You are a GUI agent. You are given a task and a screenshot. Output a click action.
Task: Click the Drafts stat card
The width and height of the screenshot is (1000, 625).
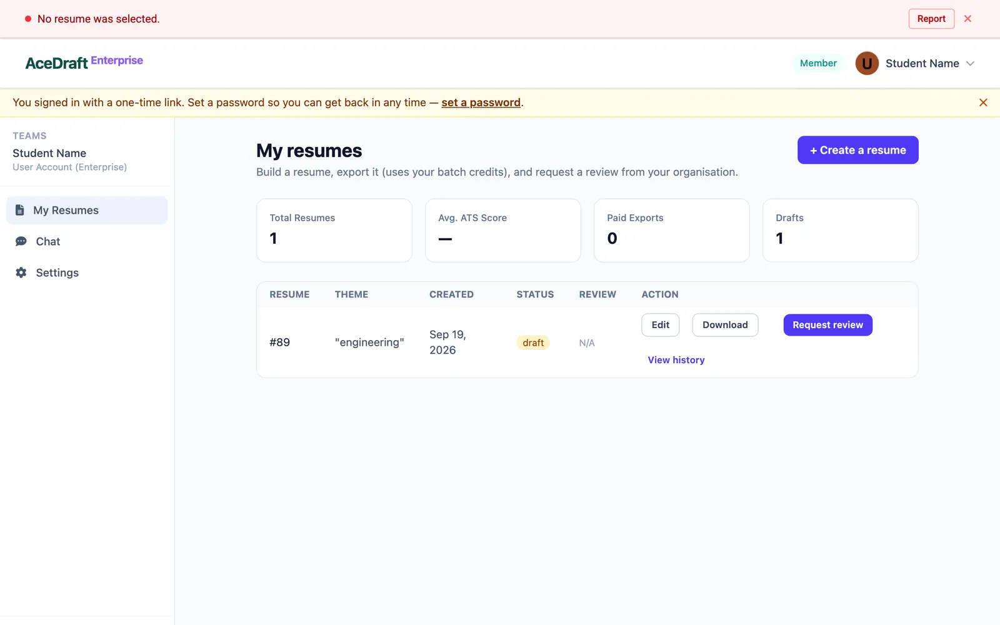point(841,231)
